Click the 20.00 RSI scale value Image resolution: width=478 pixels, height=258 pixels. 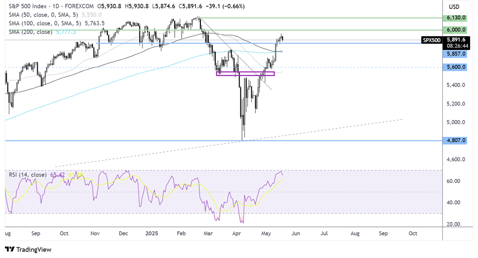[x=454, y=224]
